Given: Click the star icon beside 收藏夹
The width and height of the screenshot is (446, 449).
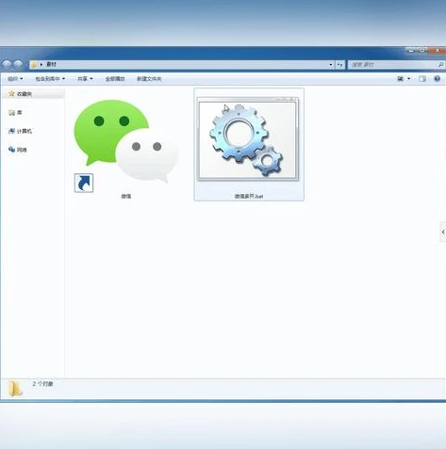Looking at the screenshot, I should (x=11, y=93).
